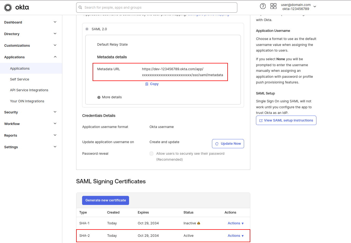Open the help question mark icon

coord(263,6)
